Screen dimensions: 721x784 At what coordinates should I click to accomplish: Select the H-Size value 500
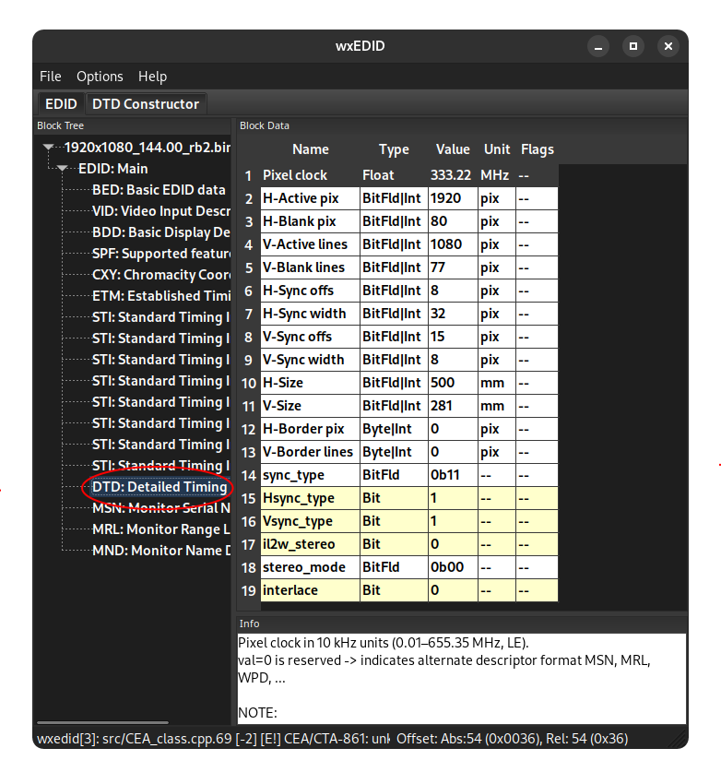click(453, 383)
